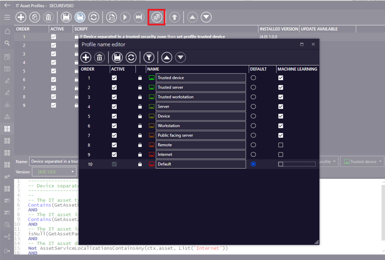This screenshot has width=385, height=260.
Task: Set Workstation as the default profile
Action: pos(253,126)
